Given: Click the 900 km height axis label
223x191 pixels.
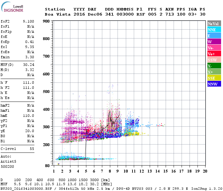Looking at the screenshot, I should (46, 21).
